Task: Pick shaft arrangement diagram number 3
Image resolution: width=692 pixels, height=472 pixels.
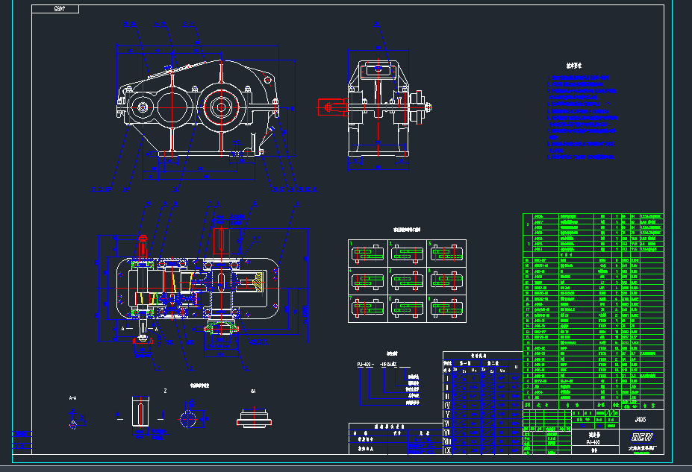Action: (446, 254)
